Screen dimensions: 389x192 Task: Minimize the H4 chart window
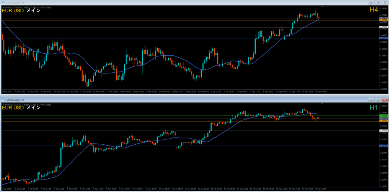click(x=371, y=3)
